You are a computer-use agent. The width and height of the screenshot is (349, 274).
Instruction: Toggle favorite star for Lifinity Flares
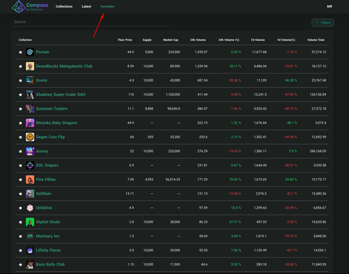coord(20,250)
